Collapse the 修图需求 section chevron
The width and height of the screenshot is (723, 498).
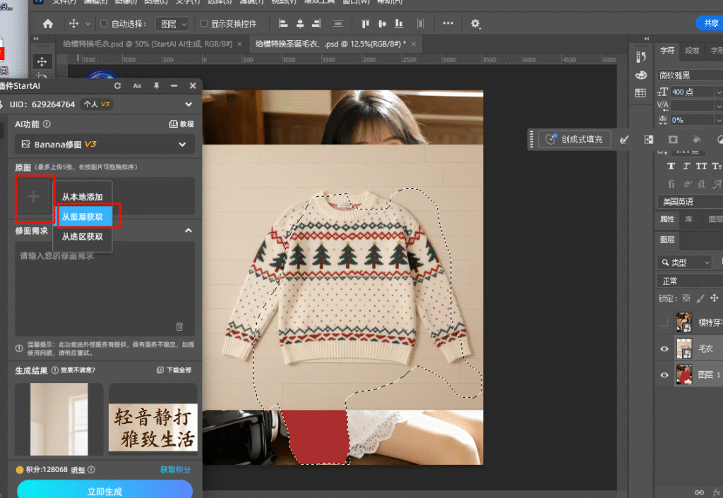189,231
